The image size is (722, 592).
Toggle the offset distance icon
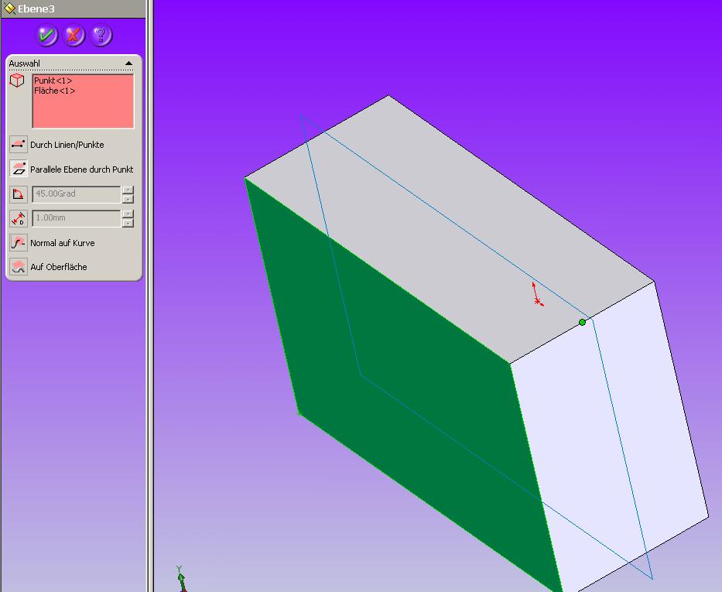pyautogui.click(x=19, y=218)
